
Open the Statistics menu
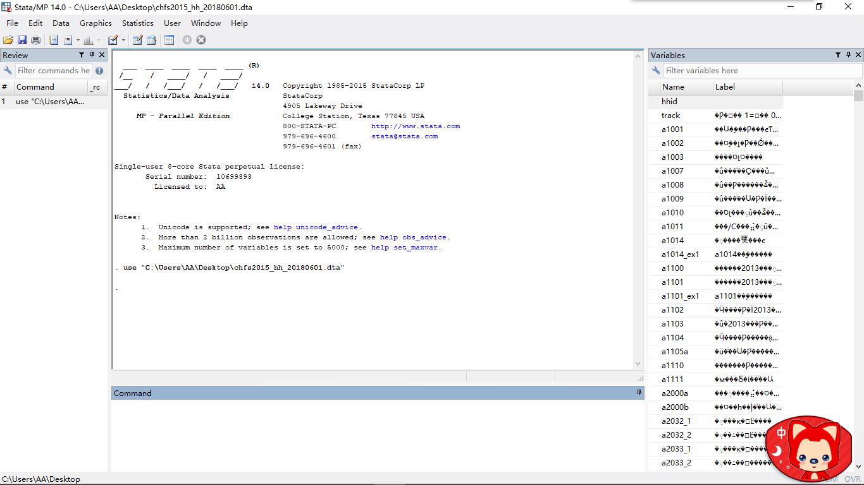[137, 23]
